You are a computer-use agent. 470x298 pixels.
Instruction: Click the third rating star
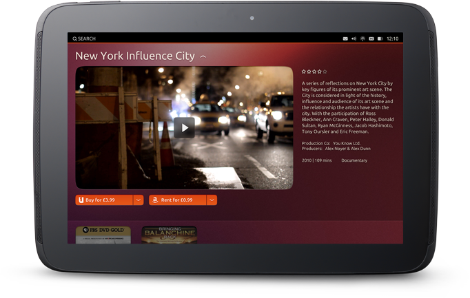coord(314,72)
